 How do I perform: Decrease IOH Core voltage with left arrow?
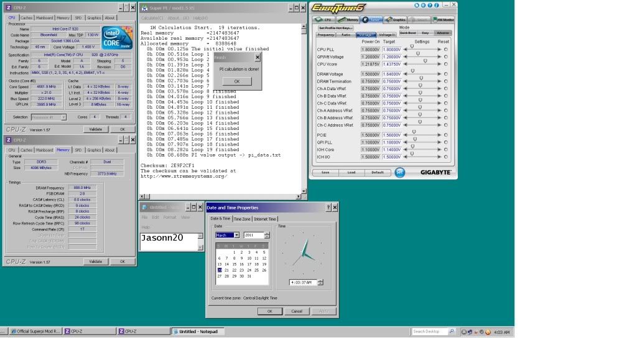pyautogui.click(x=406, y=150)
